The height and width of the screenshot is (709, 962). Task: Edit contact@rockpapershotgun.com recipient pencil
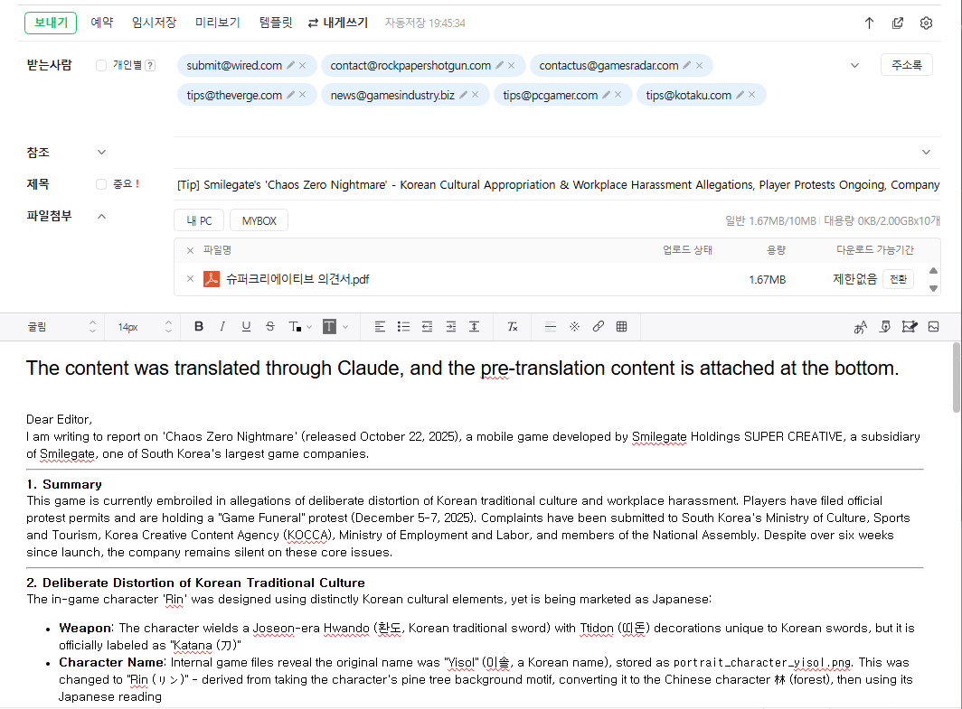[x=499, y=65]
